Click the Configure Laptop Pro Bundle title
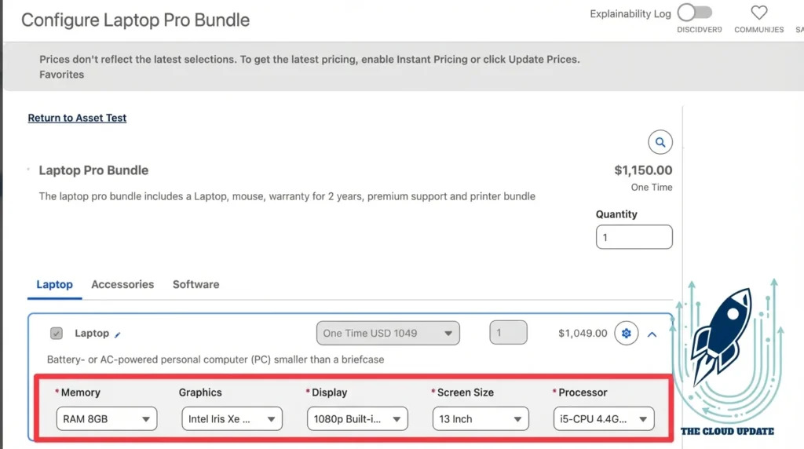 (x=135, y=20)
